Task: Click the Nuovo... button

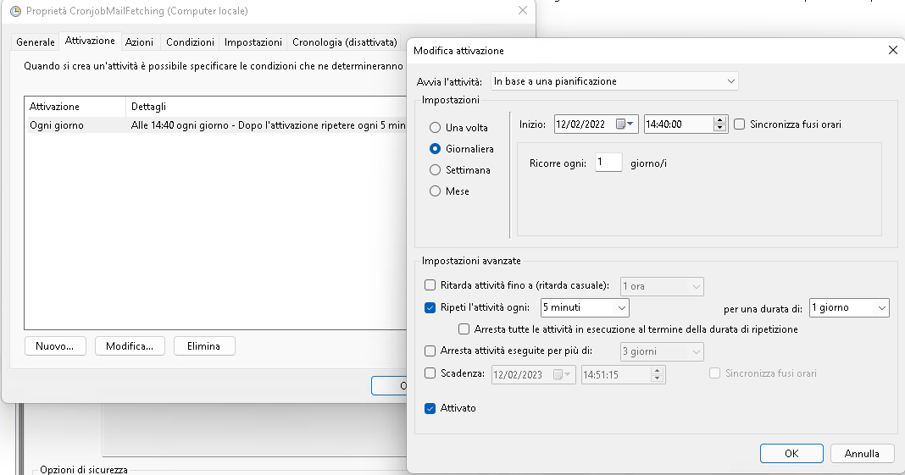Action: point(55,346)
